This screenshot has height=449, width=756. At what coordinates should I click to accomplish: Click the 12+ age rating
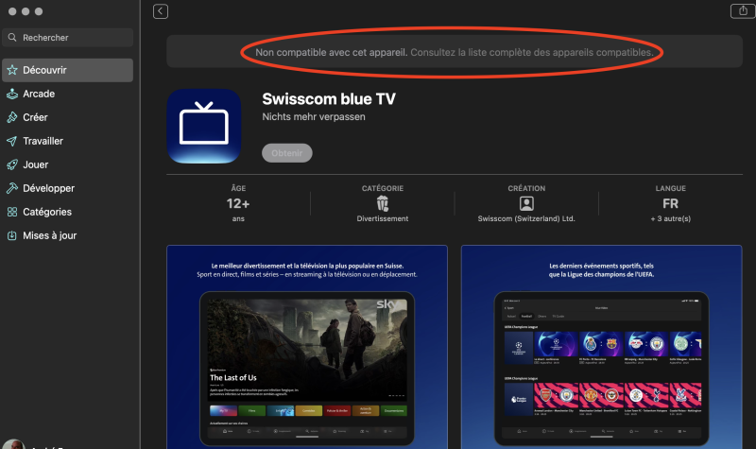(x=238, y=203)
